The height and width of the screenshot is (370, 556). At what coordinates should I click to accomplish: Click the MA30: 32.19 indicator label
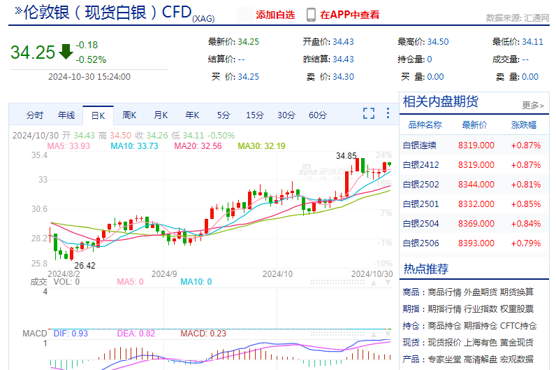[x=261, y=146]
